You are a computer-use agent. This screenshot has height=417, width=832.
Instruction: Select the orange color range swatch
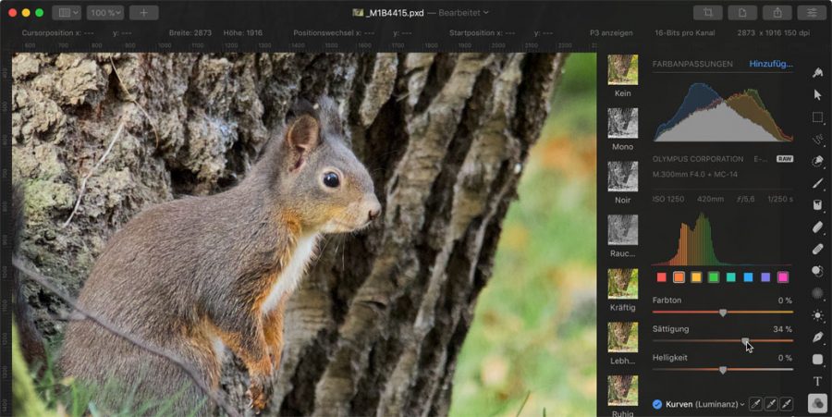click(x=679, y=276)
